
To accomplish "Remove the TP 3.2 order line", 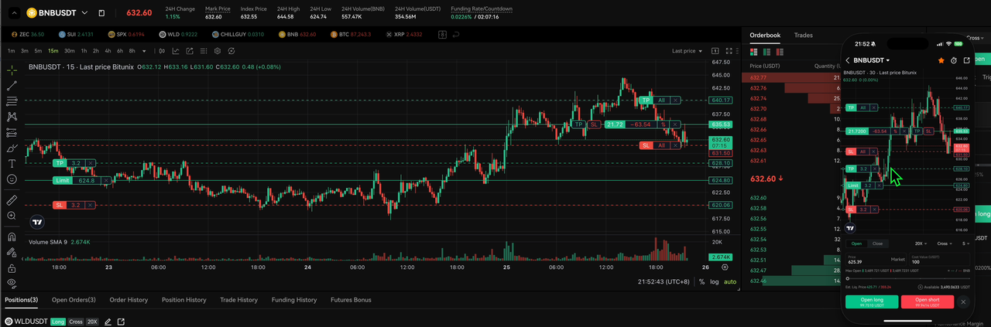I will 91,163.
